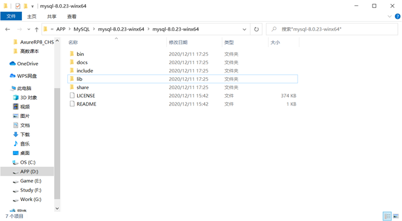Image resolution: width=402 pixels, height=221 pixels.
Task: Navigate to APP breadcrumb
Action: click(61, 29)
